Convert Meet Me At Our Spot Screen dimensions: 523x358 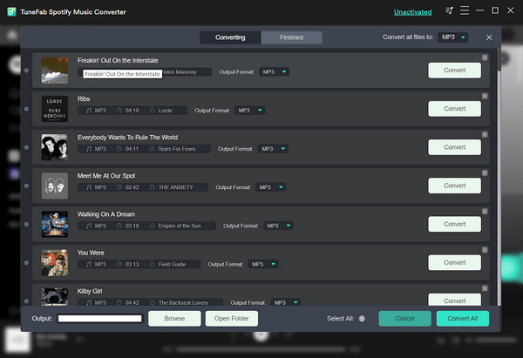click(454, 186)
